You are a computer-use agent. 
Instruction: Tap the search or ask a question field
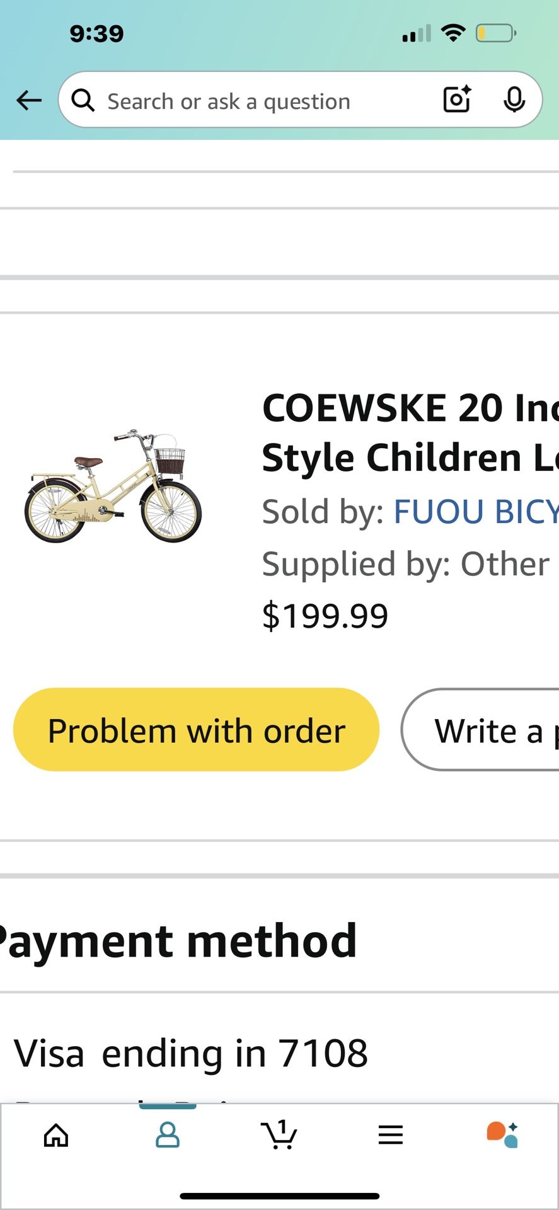coord(252,100)
